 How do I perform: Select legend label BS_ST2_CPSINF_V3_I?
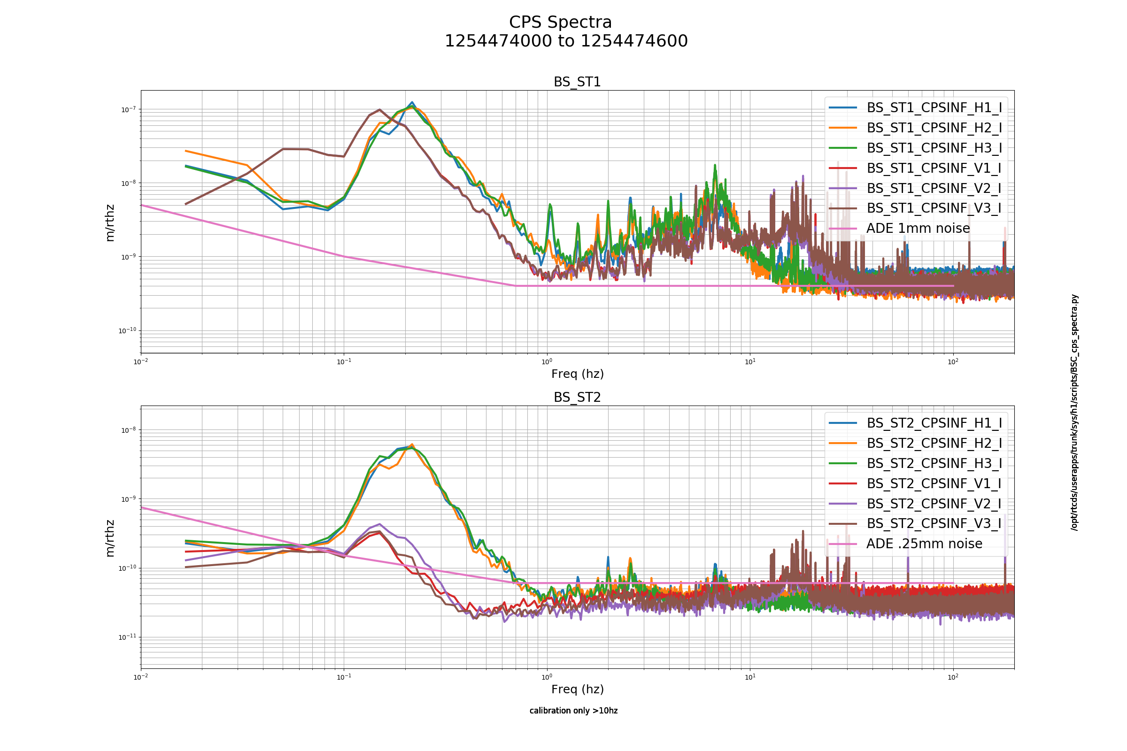[x=934, y=523]
